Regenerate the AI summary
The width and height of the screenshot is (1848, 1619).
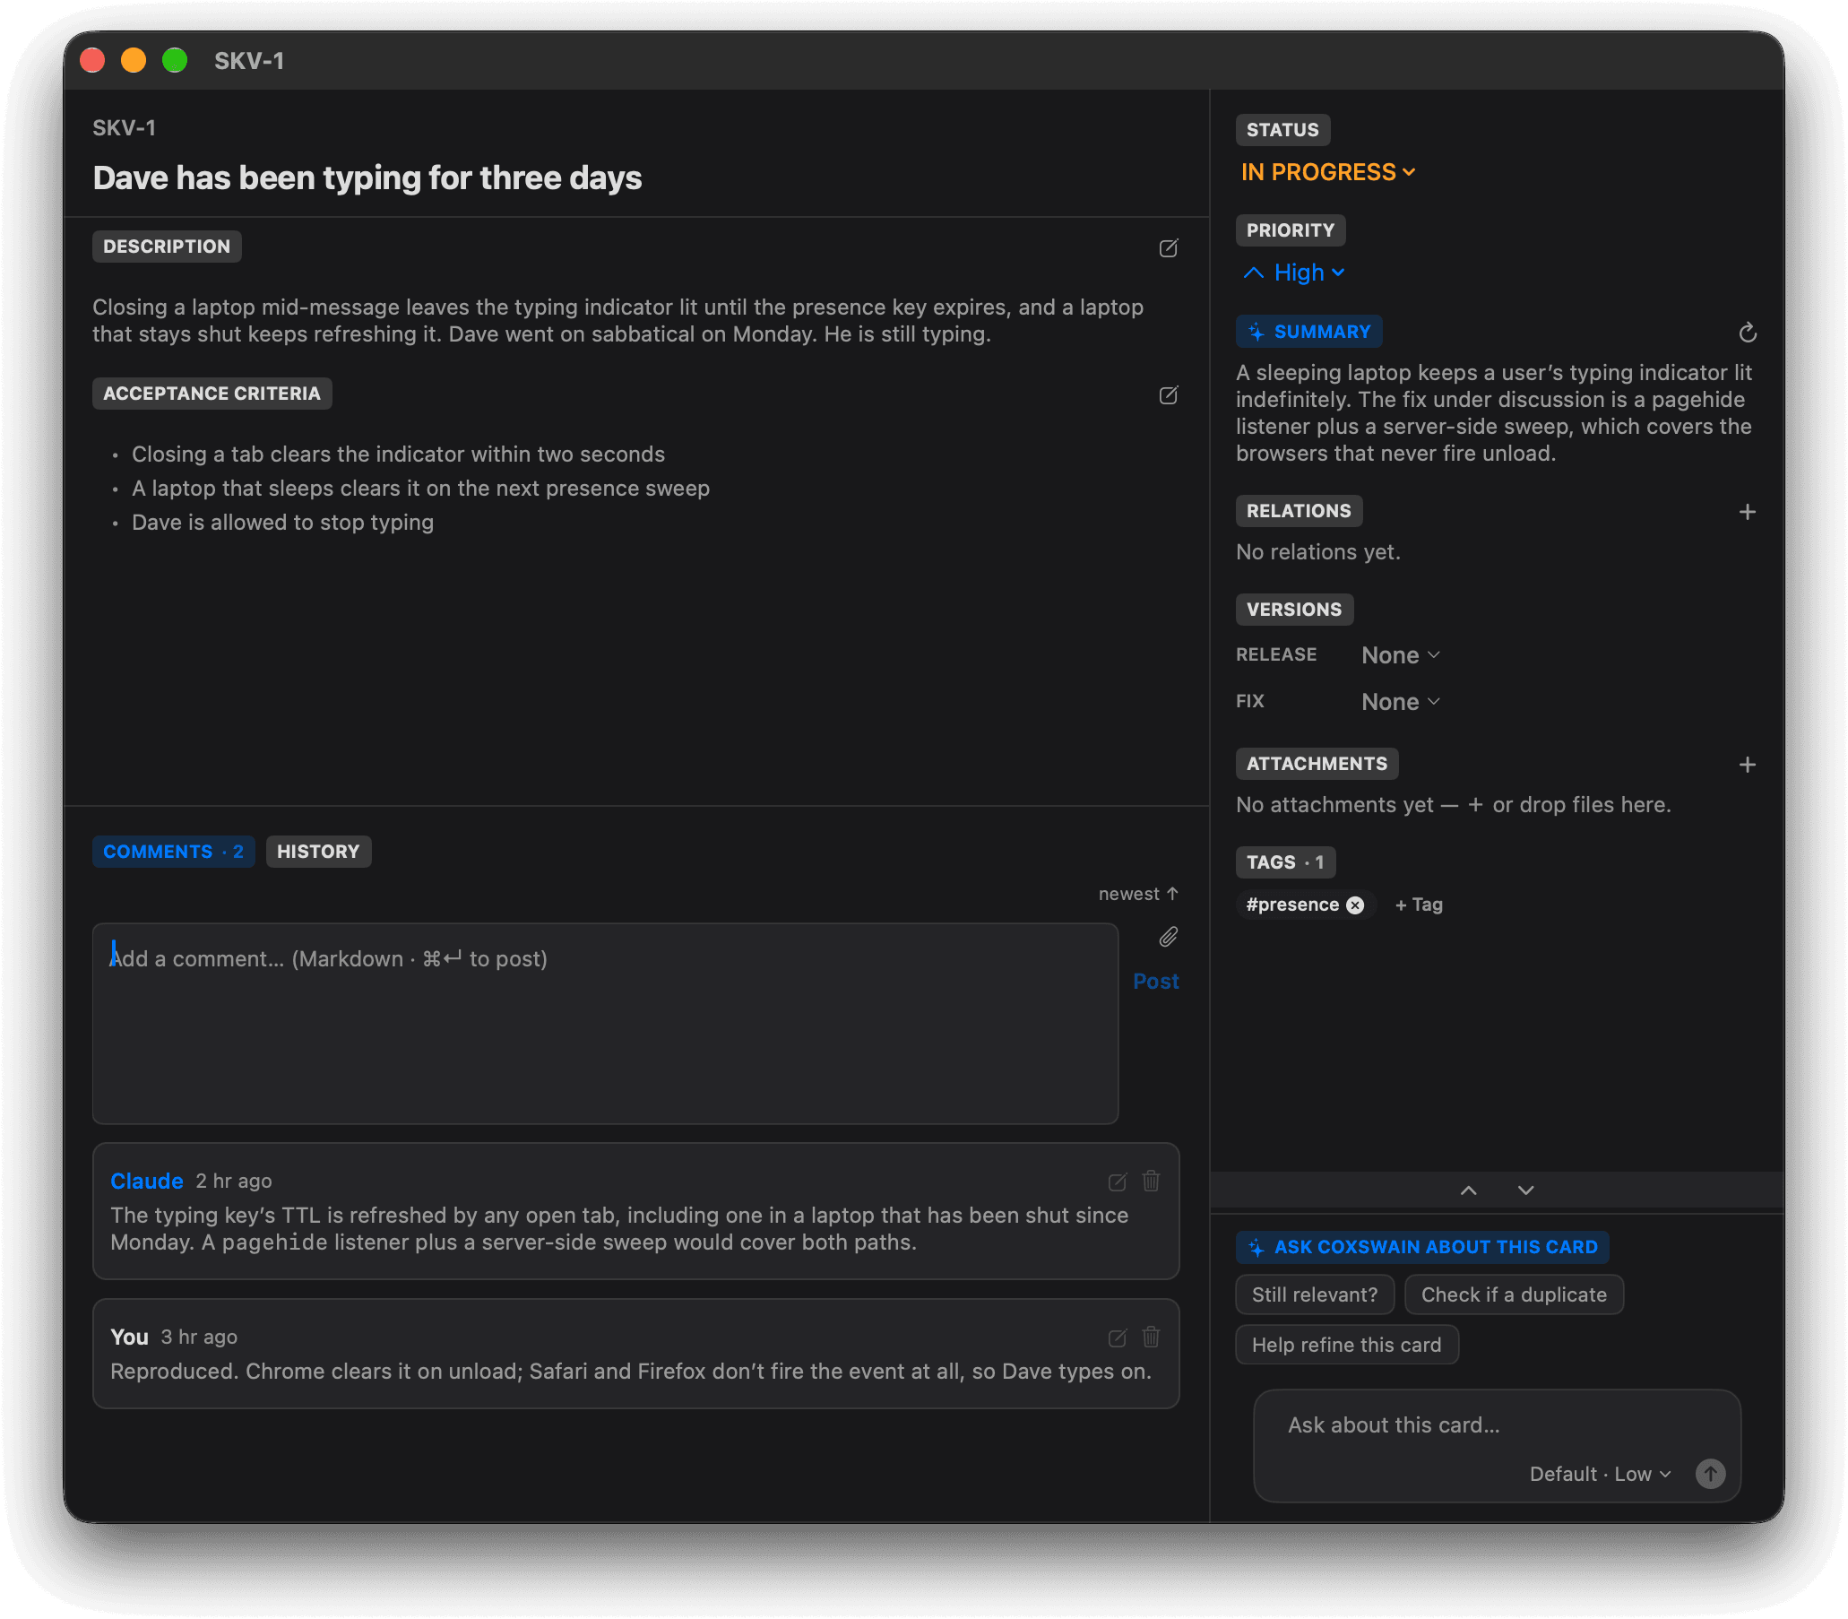[1747, 333]
